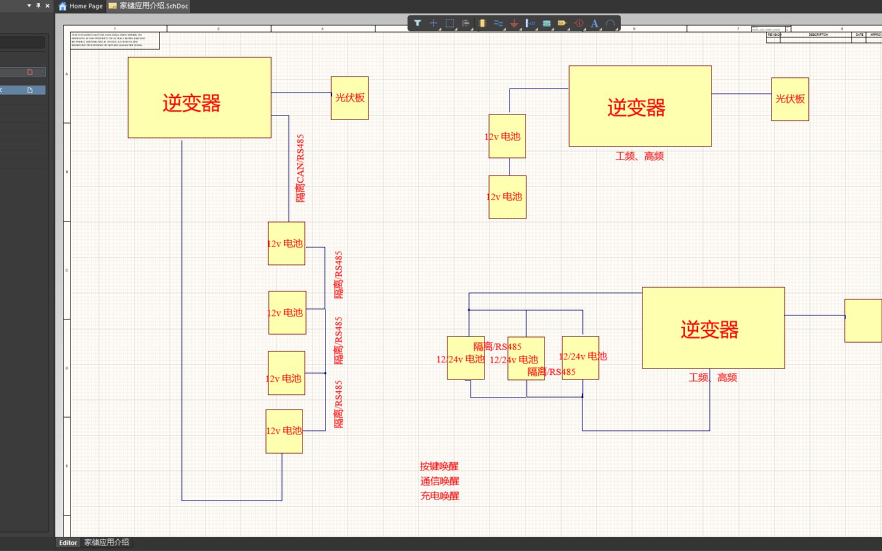
Task: Pick the net label port icon
Action: tap(562, 23)
